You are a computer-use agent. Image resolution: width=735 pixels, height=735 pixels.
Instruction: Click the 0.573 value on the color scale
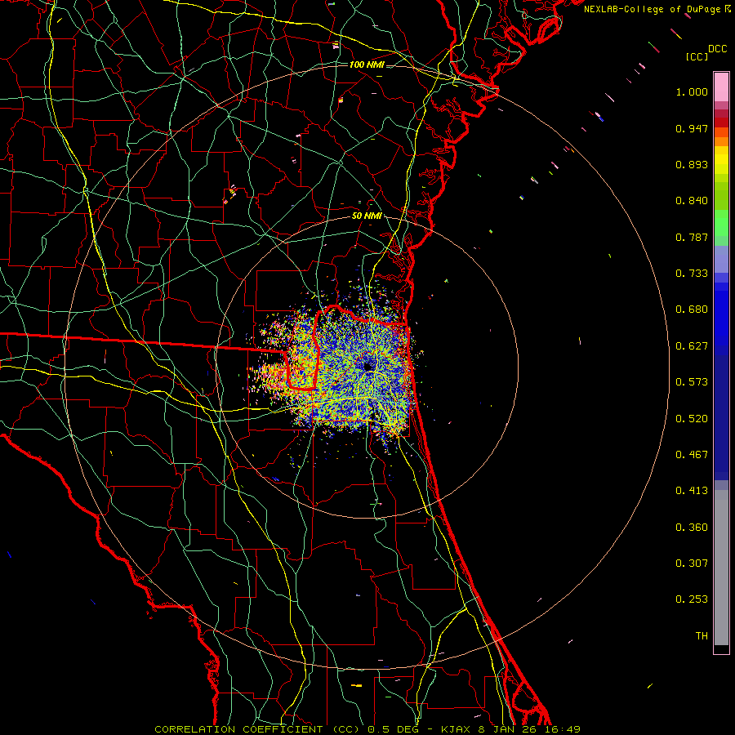[692, 382]
